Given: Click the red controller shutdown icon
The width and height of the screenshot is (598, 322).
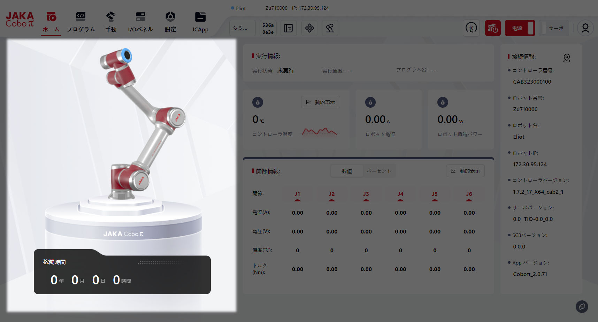Looking at the screenshot, I should coord(492,28).
